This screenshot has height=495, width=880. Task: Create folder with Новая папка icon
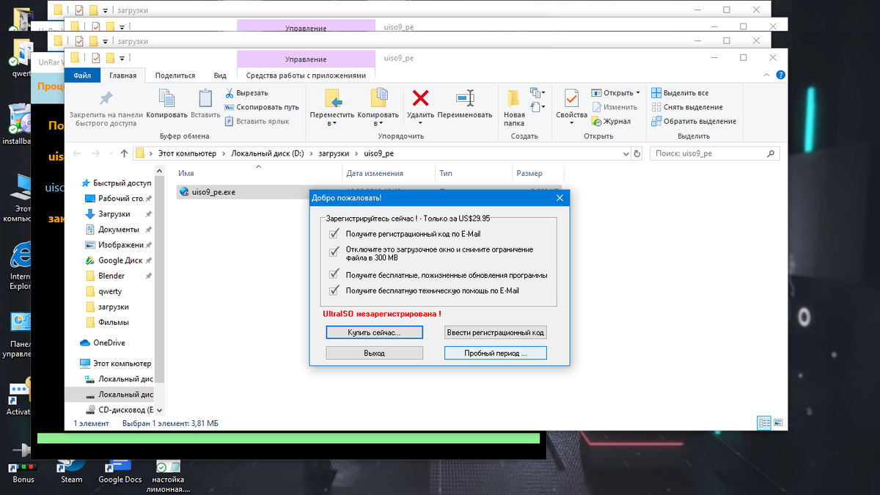(513, 98)
